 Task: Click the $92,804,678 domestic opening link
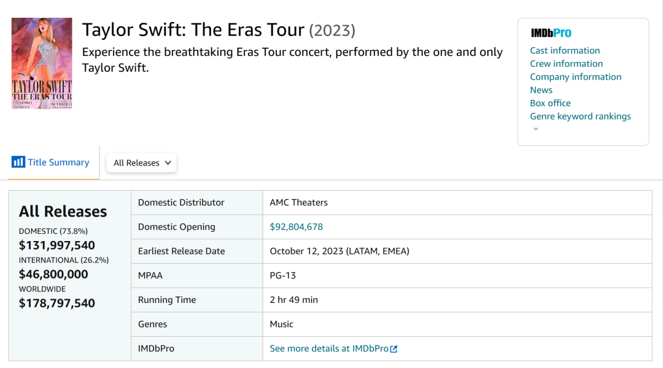click(296, 227)
